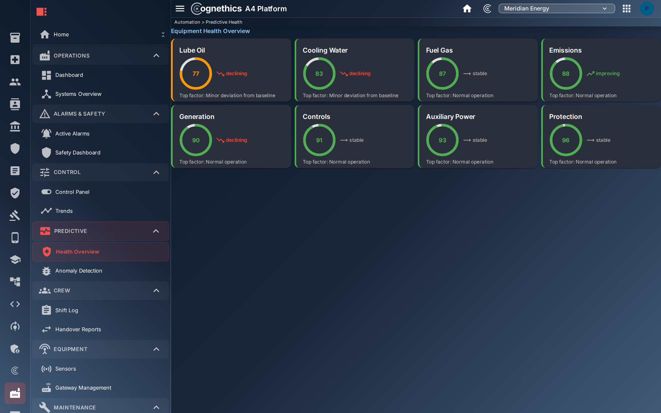Click the people group icon in left rail
661x413 pixels.
15,82
